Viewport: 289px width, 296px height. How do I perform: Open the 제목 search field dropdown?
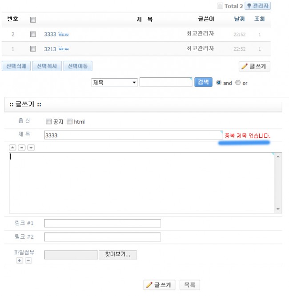[x=114, y=83]
